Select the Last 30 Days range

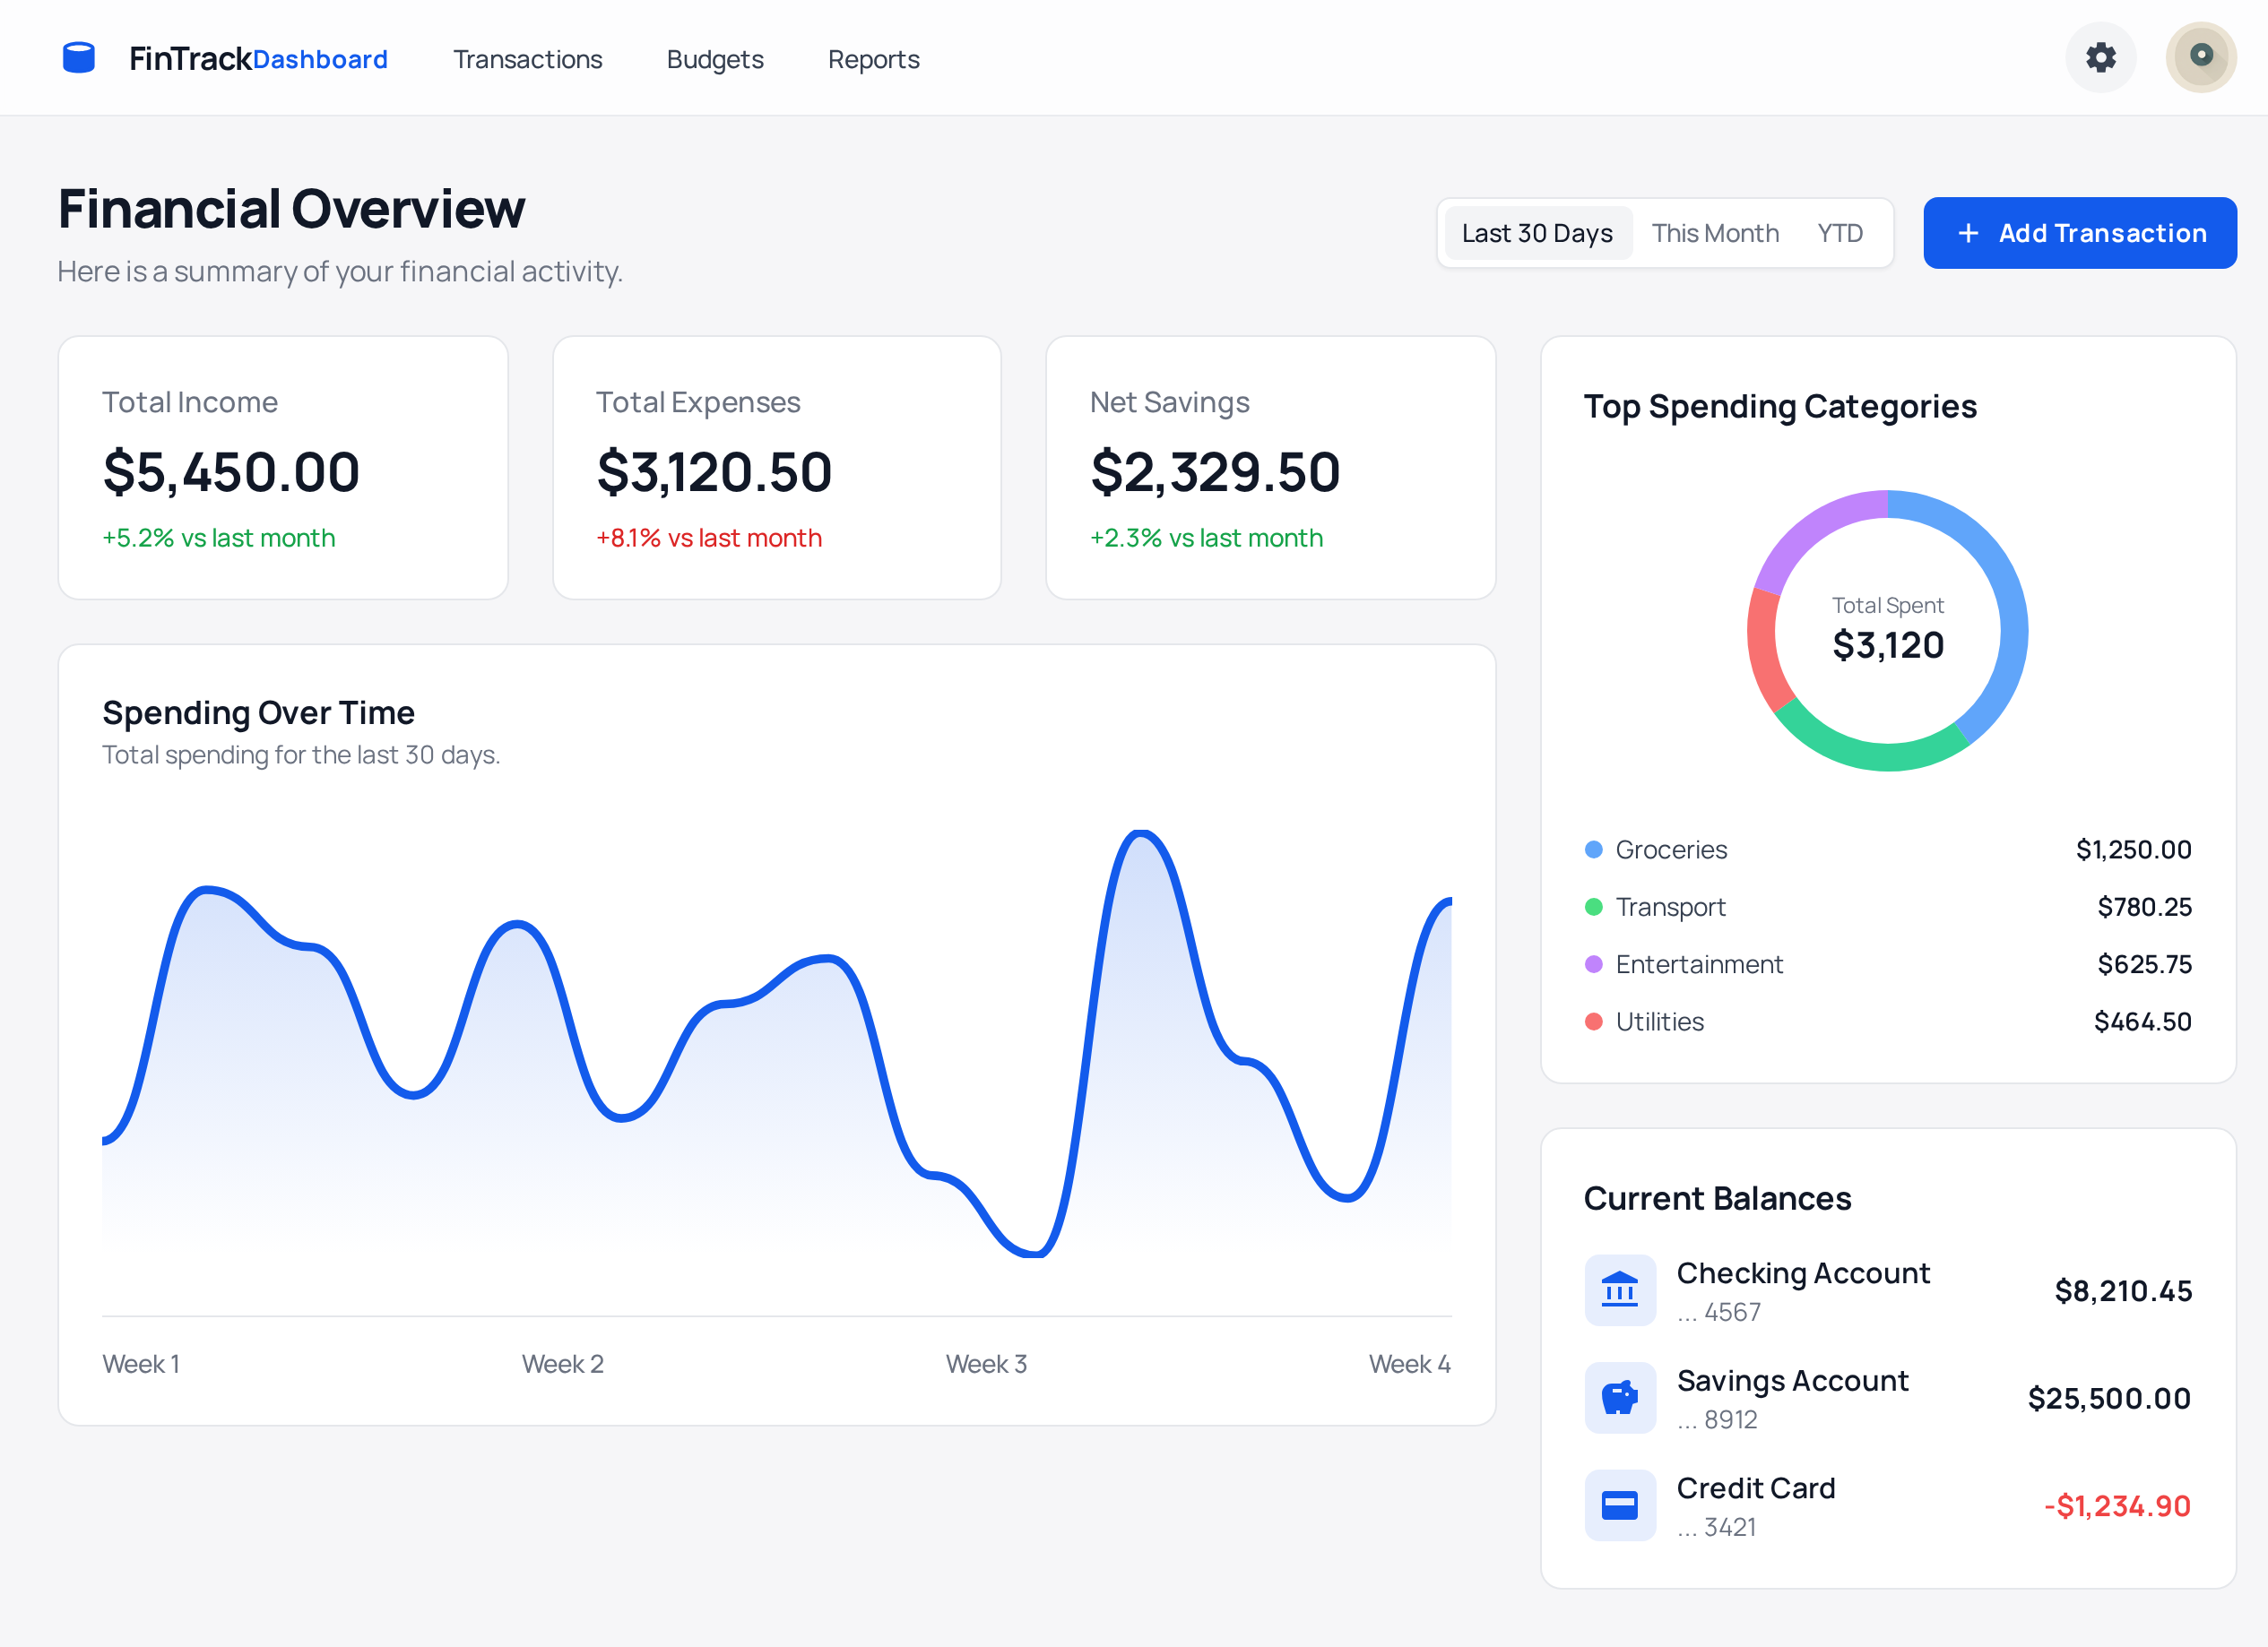[x=1537, y=233]
